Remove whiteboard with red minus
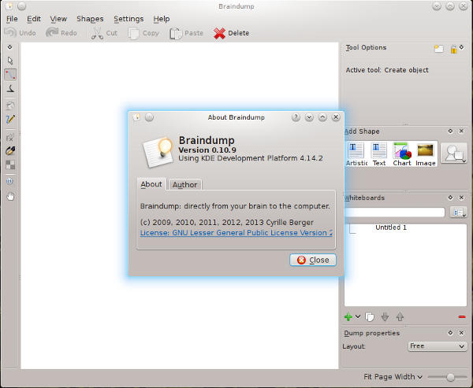Viewport: 473px width, 388px height. coord(462,317)
